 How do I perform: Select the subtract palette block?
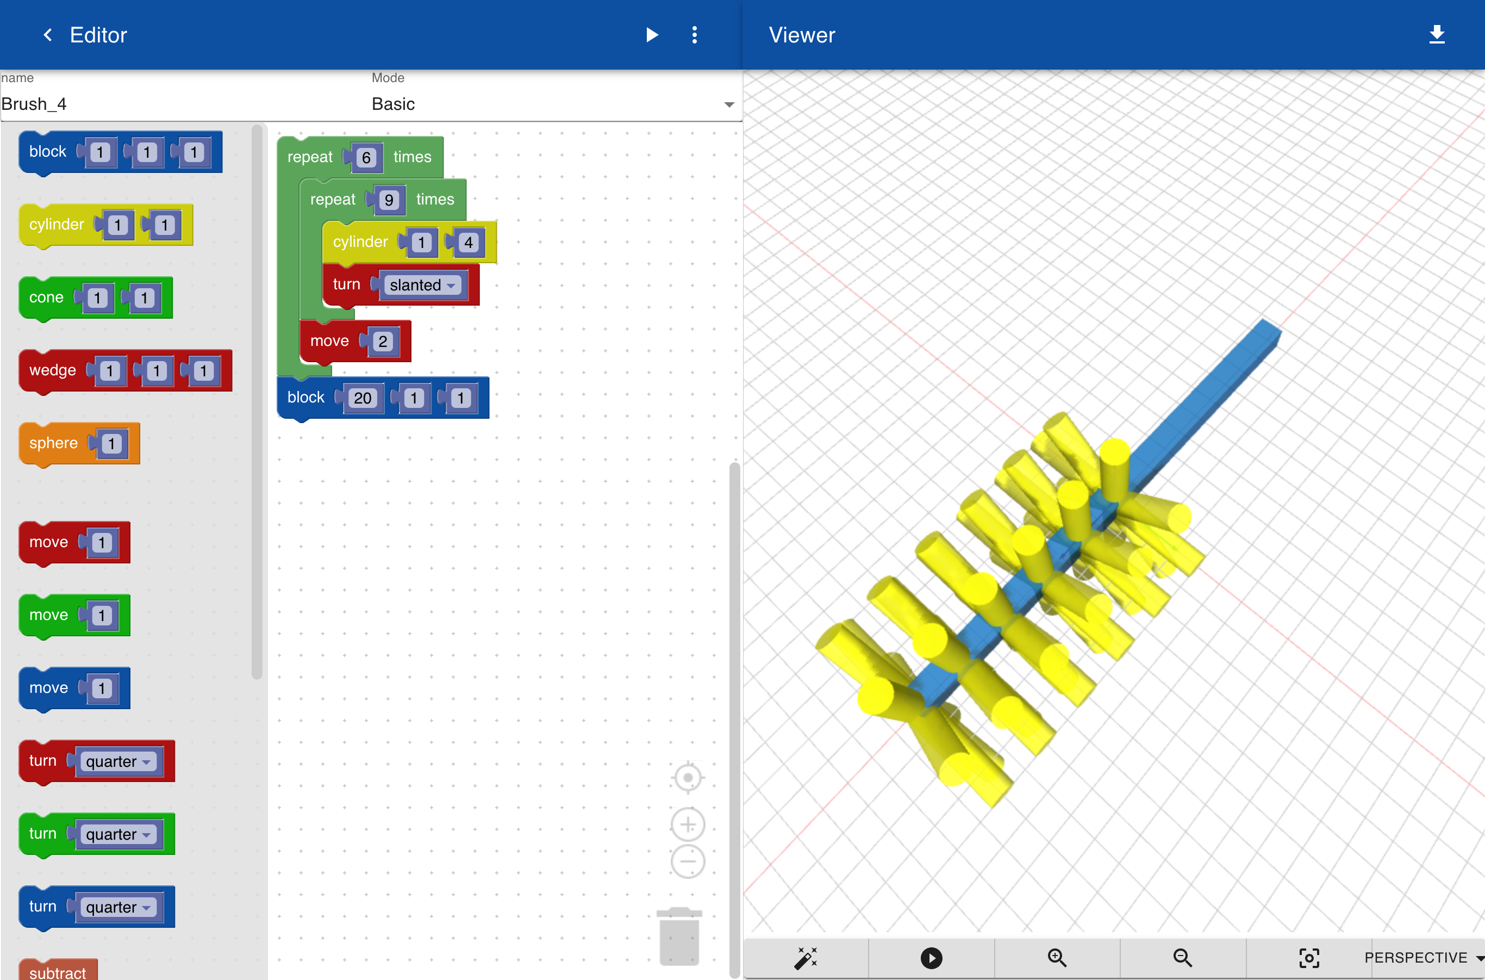(x=58, y=971)
